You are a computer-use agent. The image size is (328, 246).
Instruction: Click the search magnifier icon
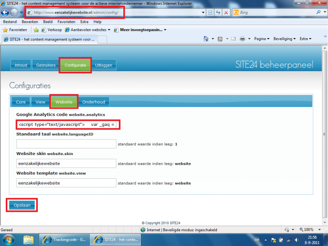[x=319, y=13]
